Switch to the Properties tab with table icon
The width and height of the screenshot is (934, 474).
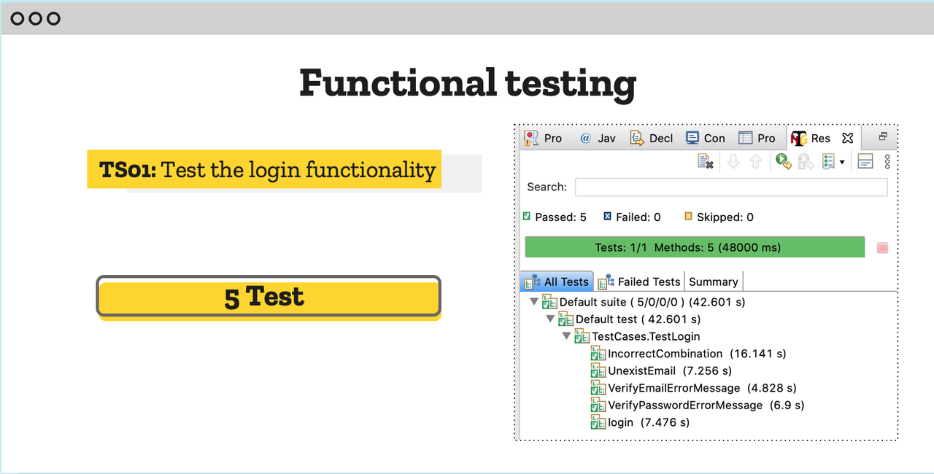coord(757,138)
